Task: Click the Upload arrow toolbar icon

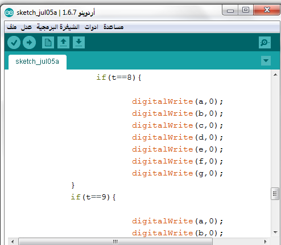Action: click(29, 42)
